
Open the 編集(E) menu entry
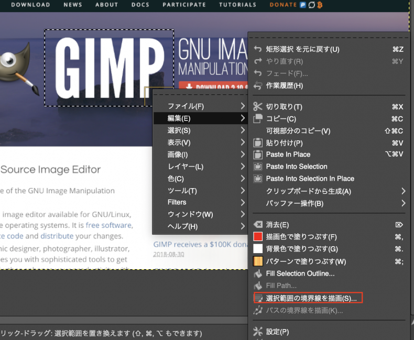pyautogui.click(x=200, y=118)
